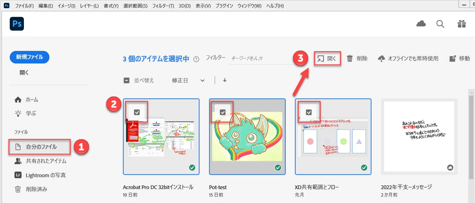Click the small Ps icon in title bar
The image size is (475, 203).
(x=6, y=6)
